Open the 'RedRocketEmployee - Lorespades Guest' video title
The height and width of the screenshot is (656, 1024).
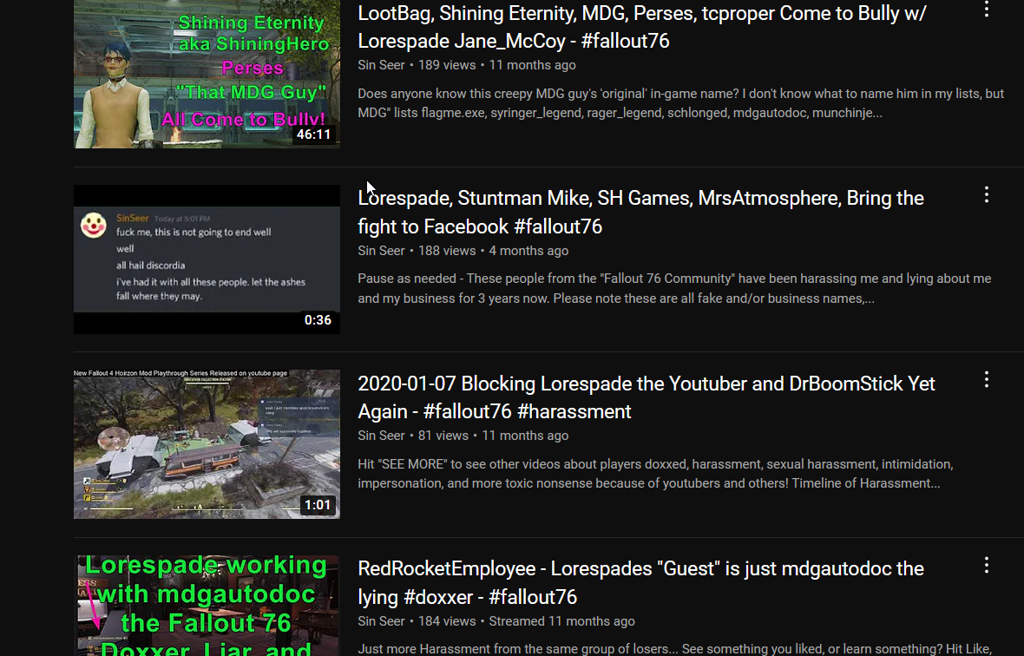pyautogui.click(x=640, y=582)
